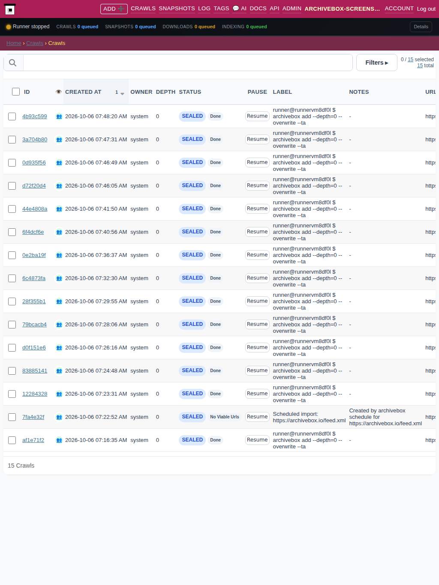Open crawl ID 6f4dcf6e link
This screenshot has height=585, width=439.
[33, 232]
